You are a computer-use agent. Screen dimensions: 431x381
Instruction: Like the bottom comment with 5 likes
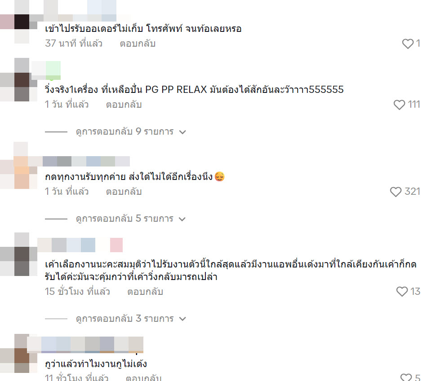tap(406, 378)
